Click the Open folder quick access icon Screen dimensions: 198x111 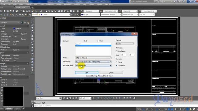coord(6,2)
